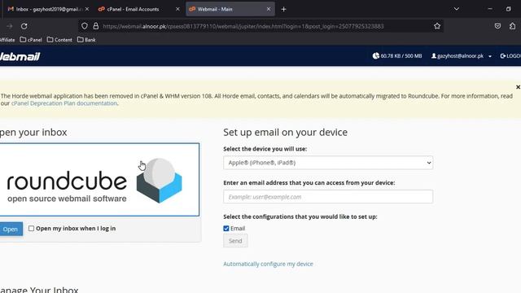
Task: Switch to cPanel - Email Accounts tab
Action: pyautogui.click(x=133, y=9)
